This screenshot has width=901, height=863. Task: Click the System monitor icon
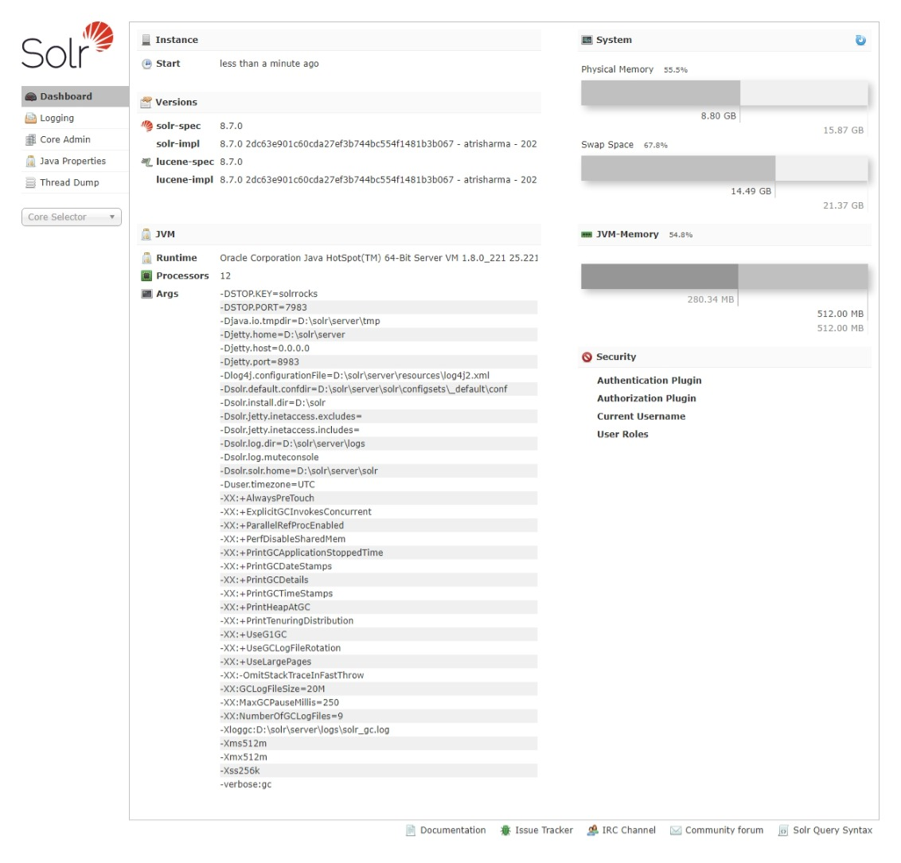(587, 41)
